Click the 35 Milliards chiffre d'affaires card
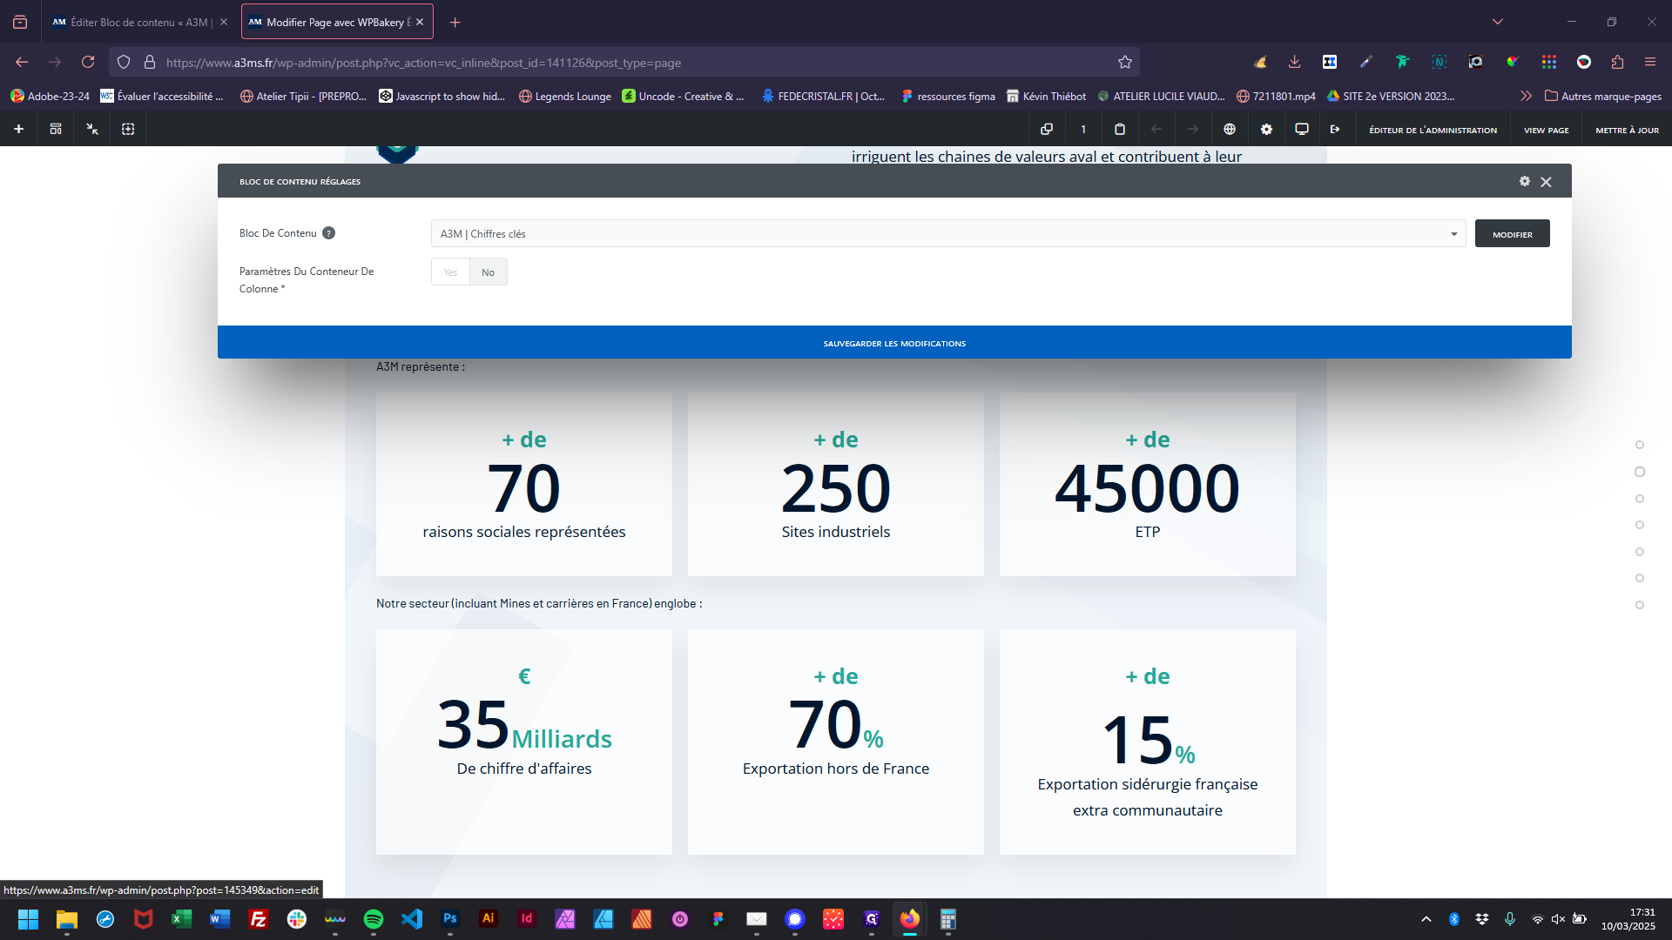 523,742
